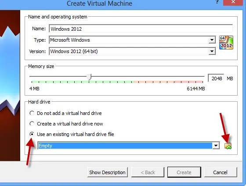Viewport: 246px width, 186px height.
Task: Click the Create button
Action: 184,172
